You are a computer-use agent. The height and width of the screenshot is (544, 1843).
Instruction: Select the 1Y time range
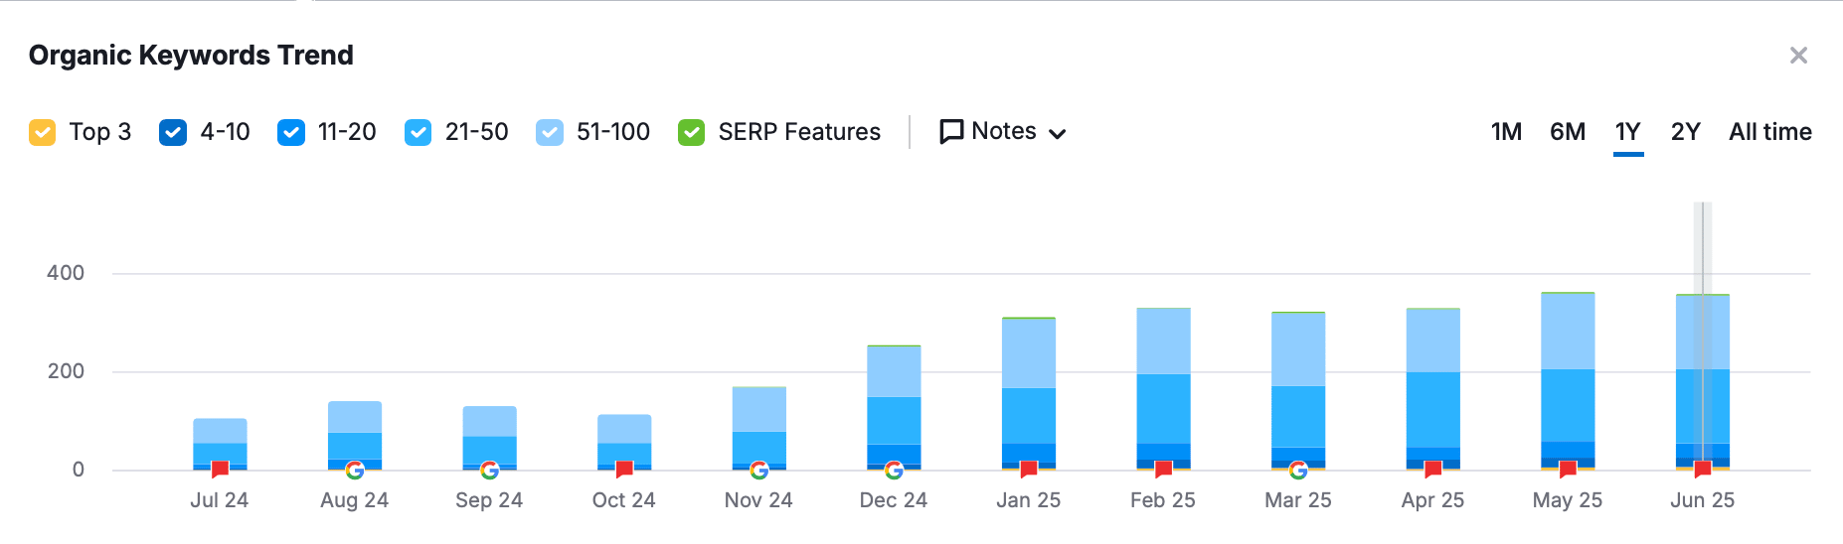pyautogui.click(x=1628, y=132)
